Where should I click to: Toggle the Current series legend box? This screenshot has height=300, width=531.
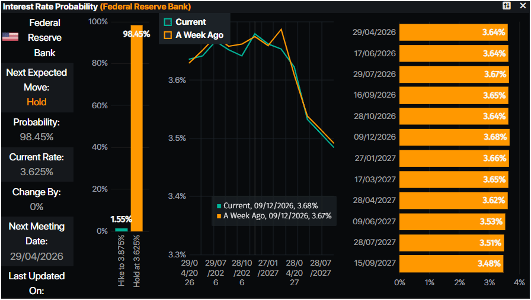pos(167,22)
